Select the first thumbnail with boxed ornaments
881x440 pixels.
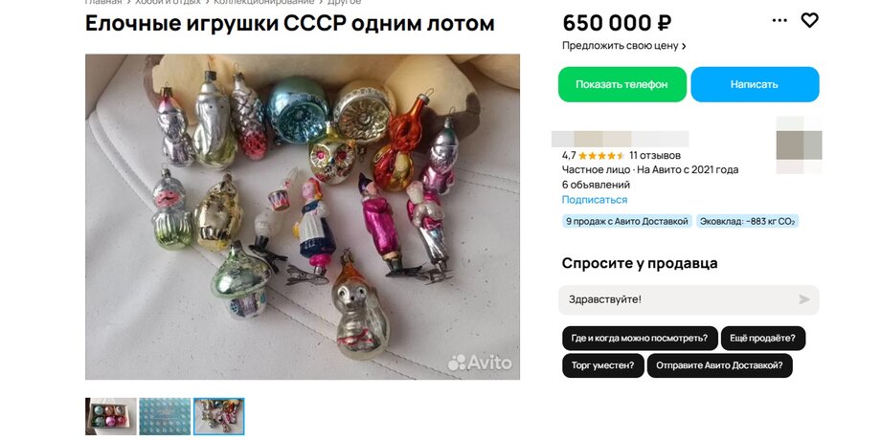(111, 416)
